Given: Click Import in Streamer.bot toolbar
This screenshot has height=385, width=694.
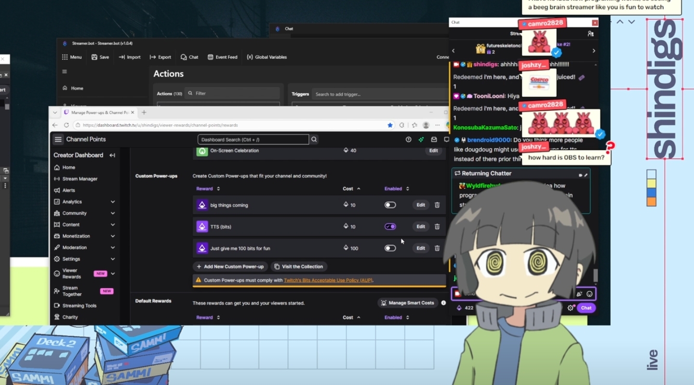Looking at the screenshot, I should (x=130, y=57).
